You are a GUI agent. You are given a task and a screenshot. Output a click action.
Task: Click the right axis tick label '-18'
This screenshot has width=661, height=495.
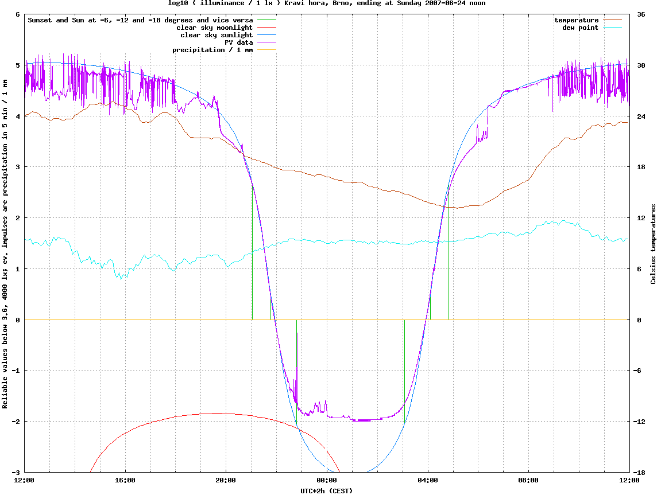click(641, 472)
